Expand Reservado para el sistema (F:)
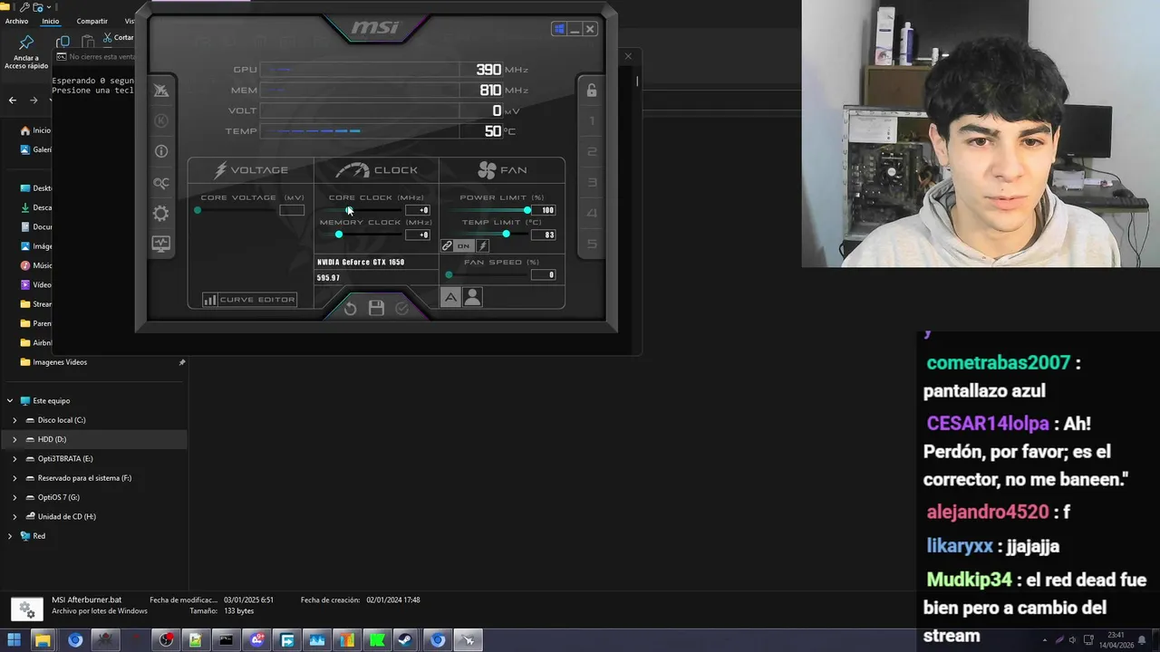This screenshot has width=1160, height=652. (x=14, y=478)
